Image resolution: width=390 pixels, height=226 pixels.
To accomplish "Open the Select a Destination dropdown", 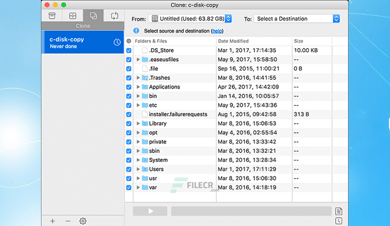I will click(297, 19).
